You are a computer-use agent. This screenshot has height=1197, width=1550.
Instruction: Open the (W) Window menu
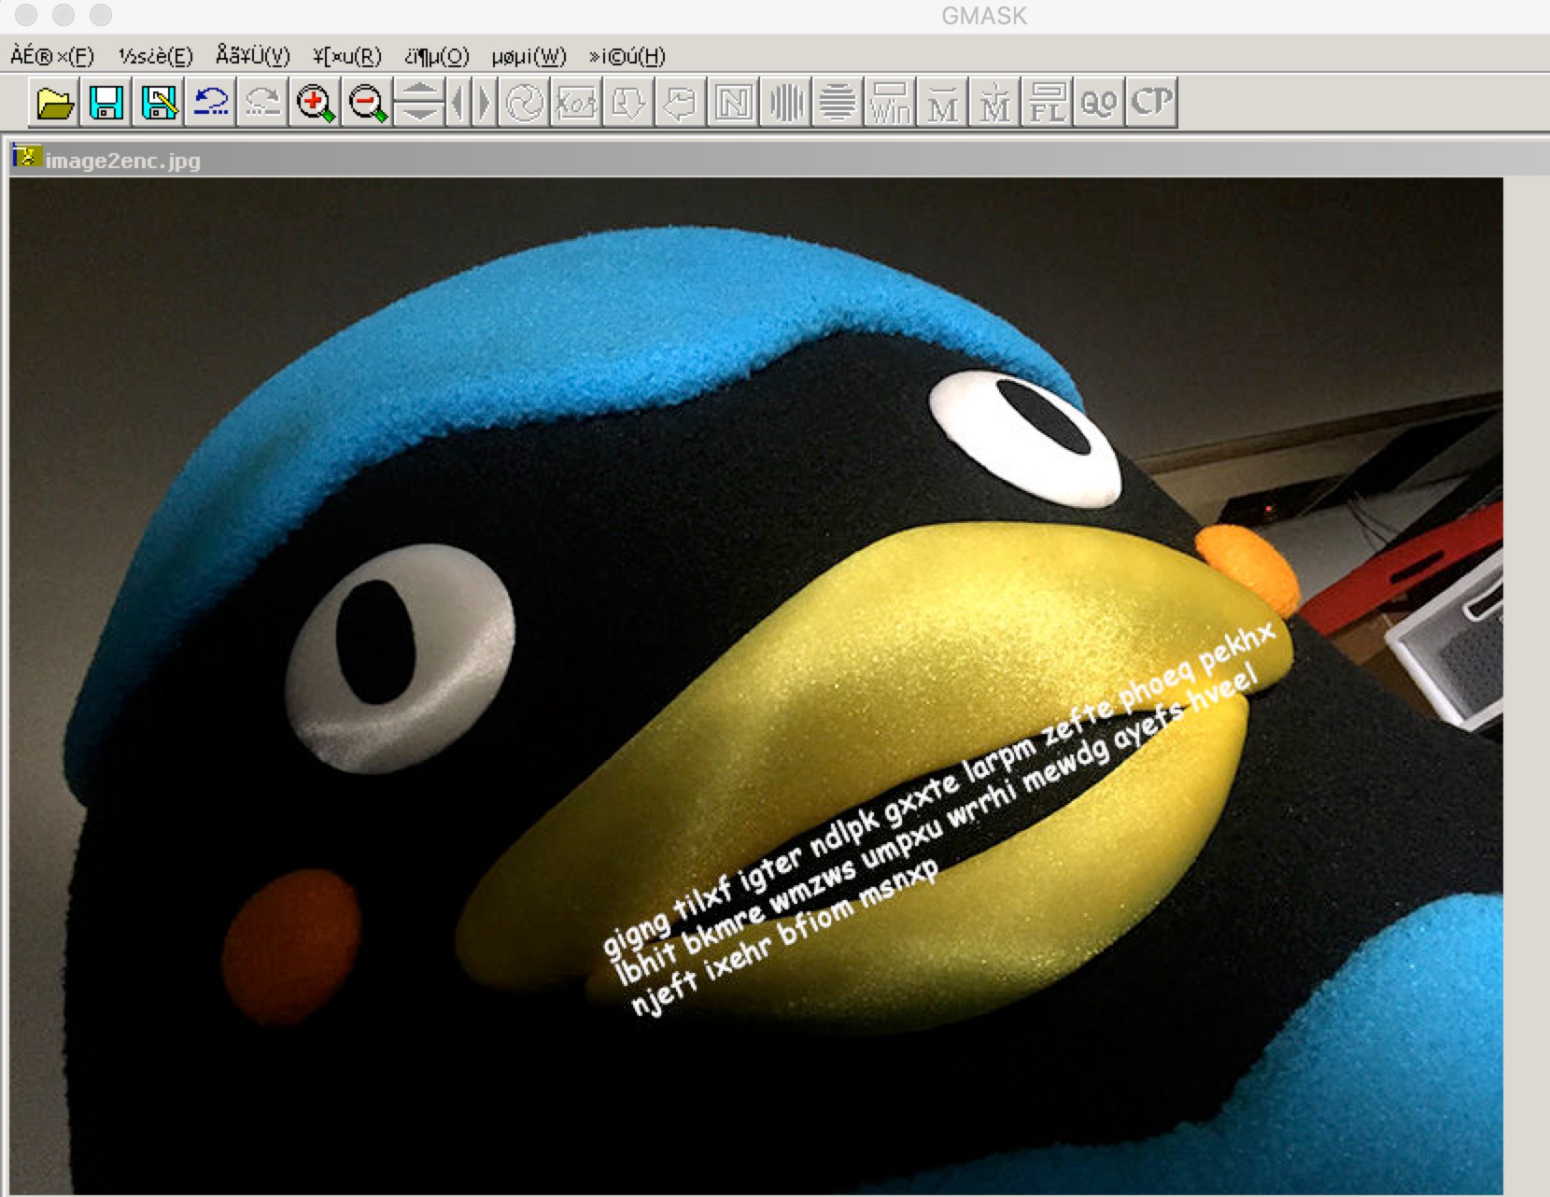coord(528,56)
